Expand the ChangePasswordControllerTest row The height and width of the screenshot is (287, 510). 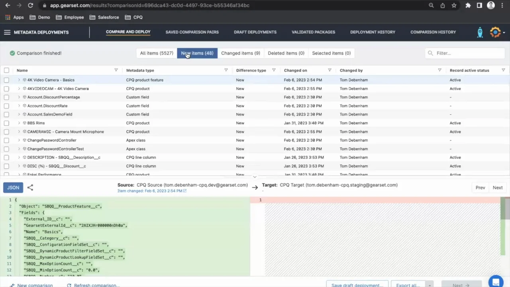tap(19, 149)
